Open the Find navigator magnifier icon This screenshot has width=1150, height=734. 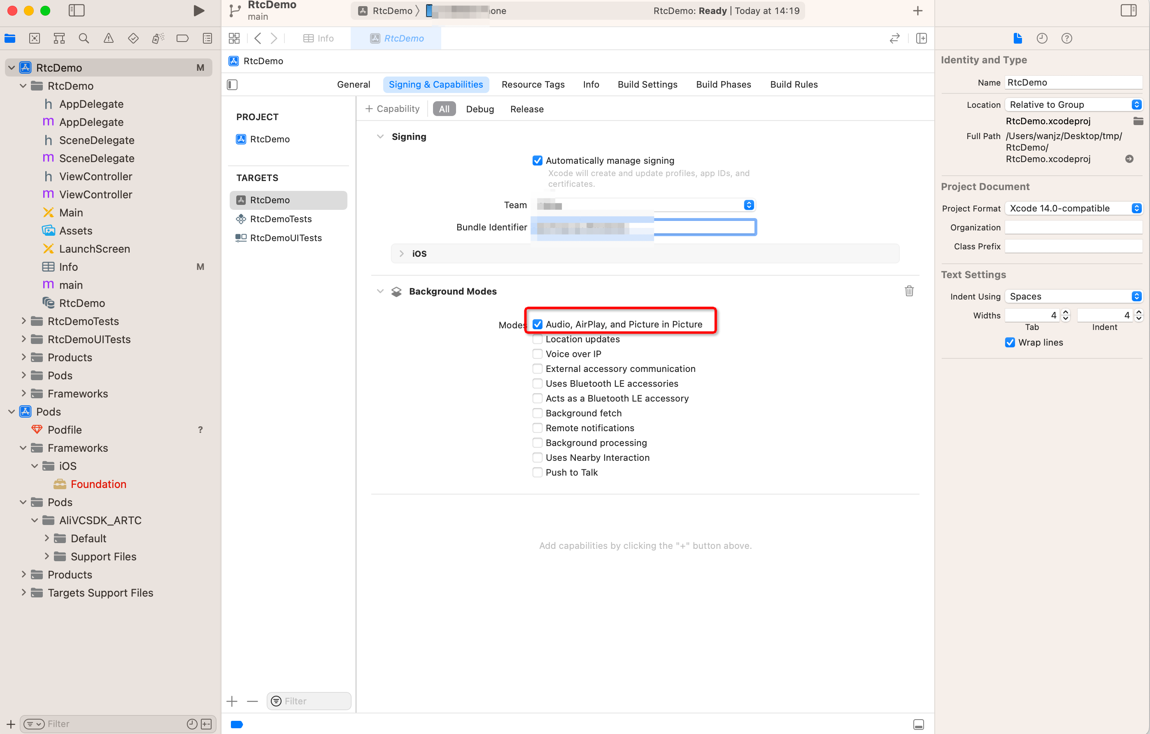coord(84,38)
